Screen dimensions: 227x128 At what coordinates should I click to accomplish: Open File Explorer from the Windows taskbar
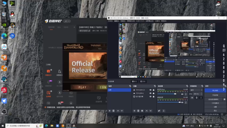coord(52,126)
